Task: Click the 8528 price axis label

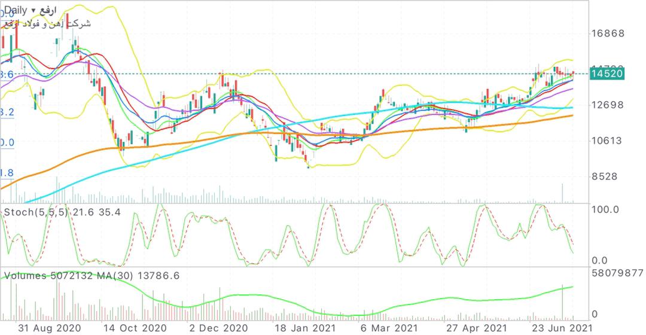Action: (x=608, y=177)
